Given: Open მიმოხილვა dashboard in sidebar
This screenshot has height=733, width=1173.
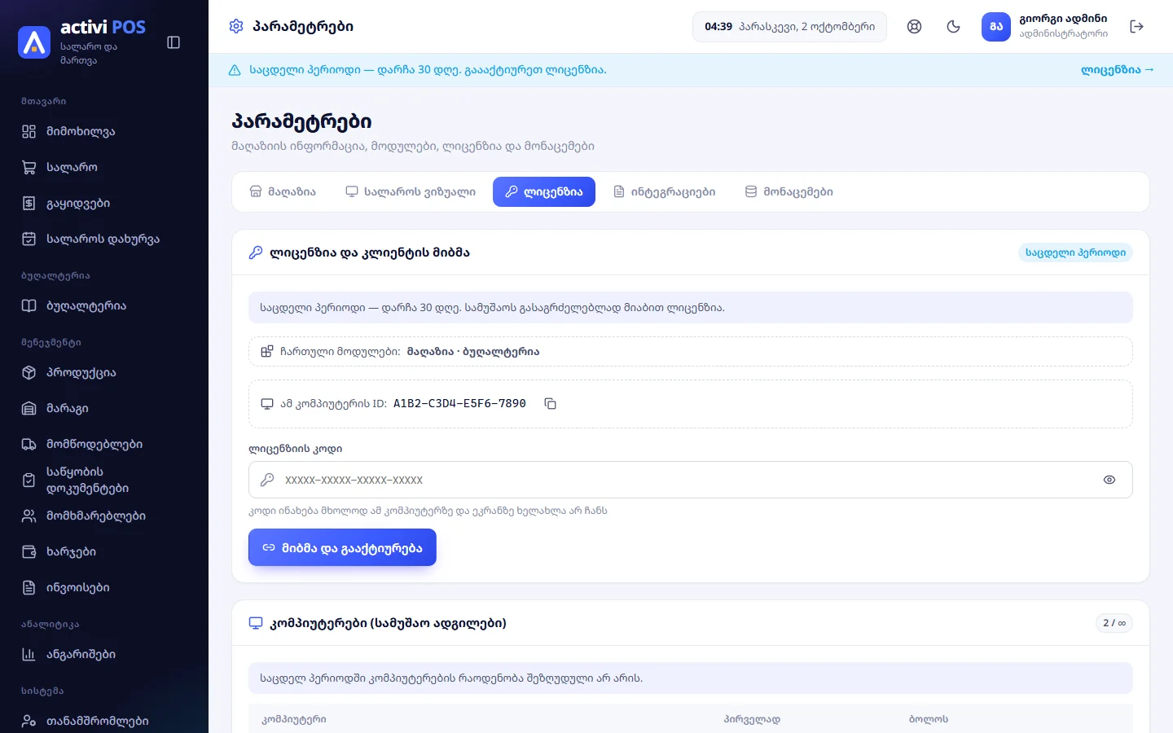Looking at the screenshot, I should tap(104, 131).
